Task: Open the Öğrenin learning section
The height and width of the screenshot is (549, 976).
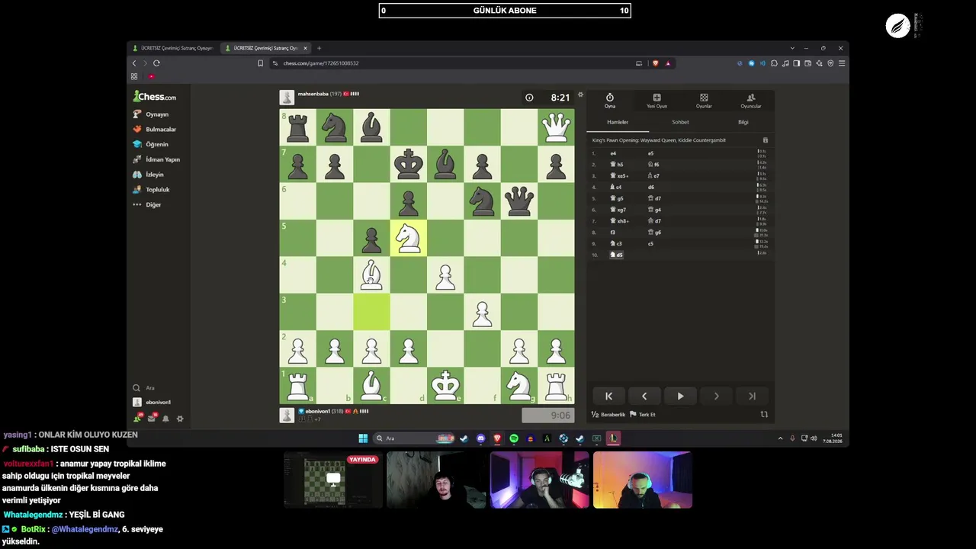Action: 151,144
